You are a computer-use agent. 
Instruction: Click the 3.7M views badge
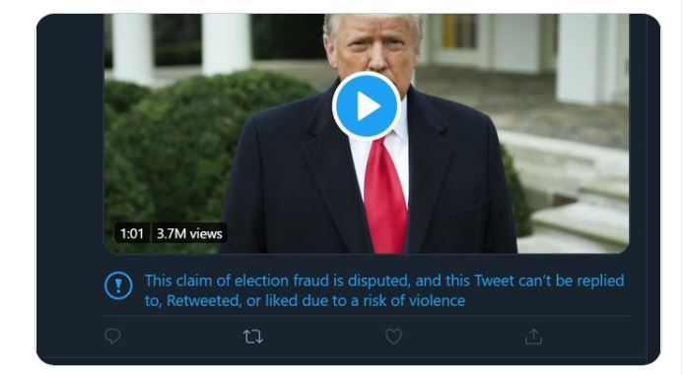(189, 233)
